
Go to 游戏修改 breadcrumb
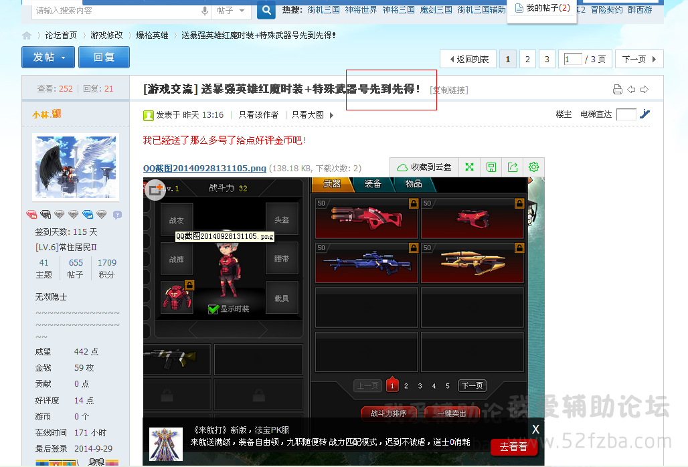106,35
